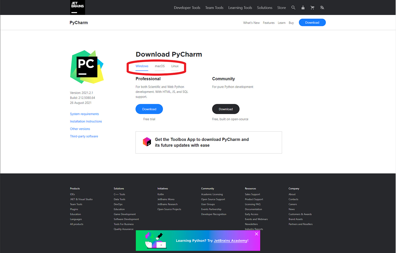The image size is (396, 253).
Task: Open Early Access footer link
Action: 252,214
